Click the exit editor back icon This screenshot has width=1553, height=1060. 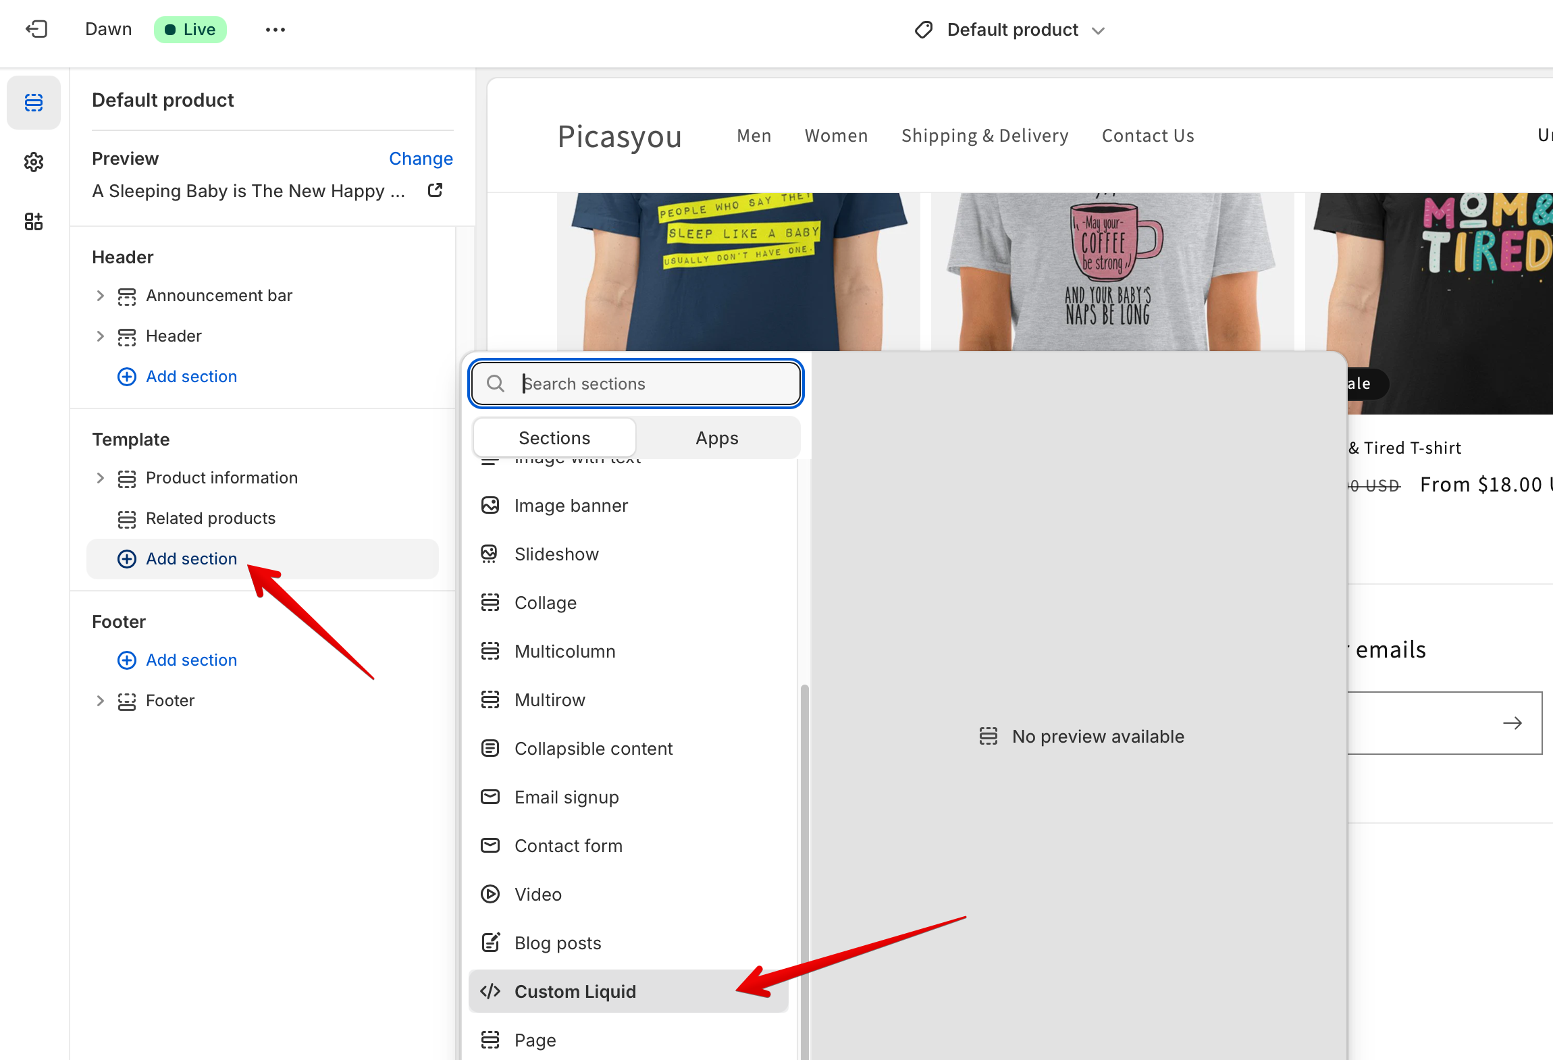[36, 29]
